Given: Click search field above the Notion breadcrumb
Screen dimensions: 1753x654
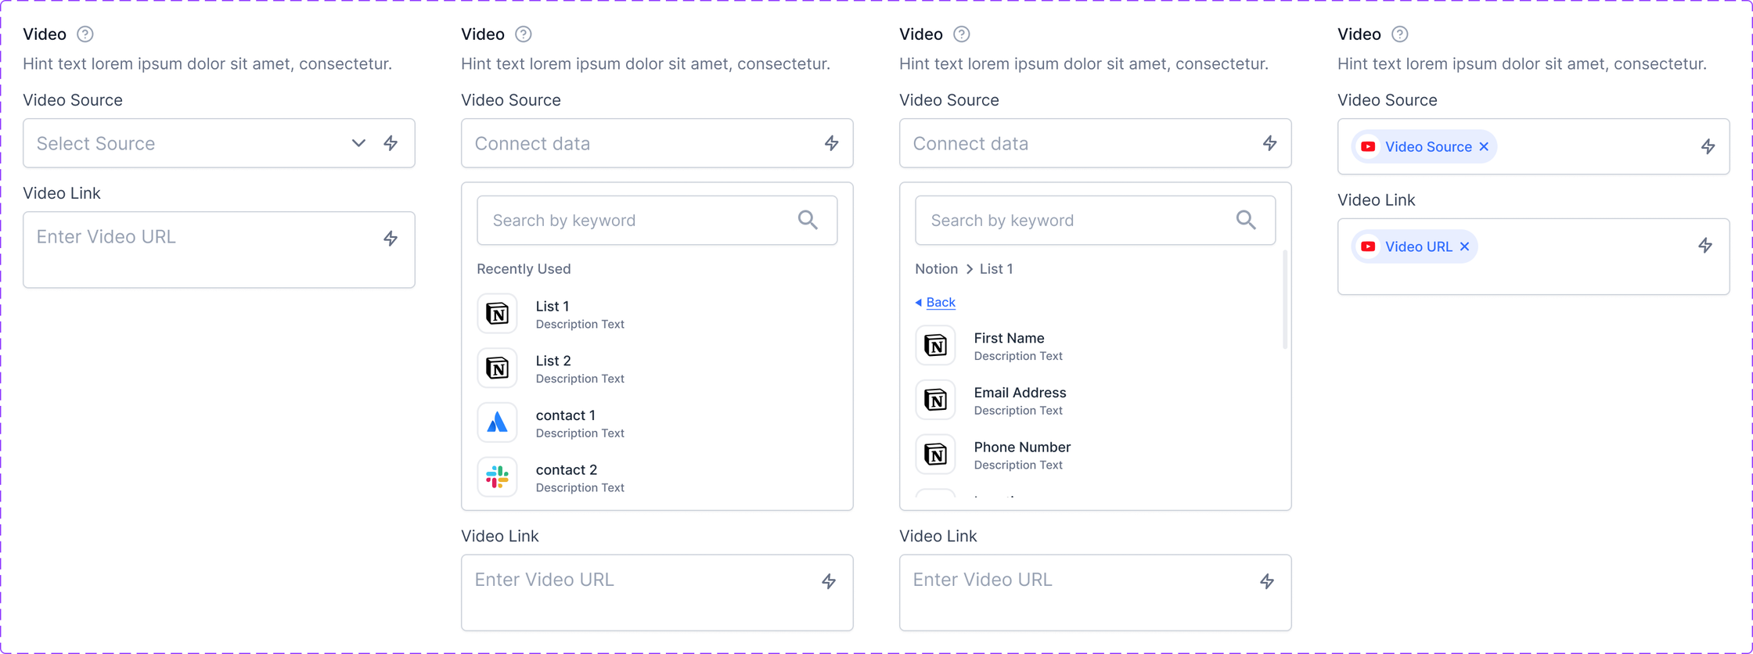Looking at the screenshot, I should [1096, 221].
